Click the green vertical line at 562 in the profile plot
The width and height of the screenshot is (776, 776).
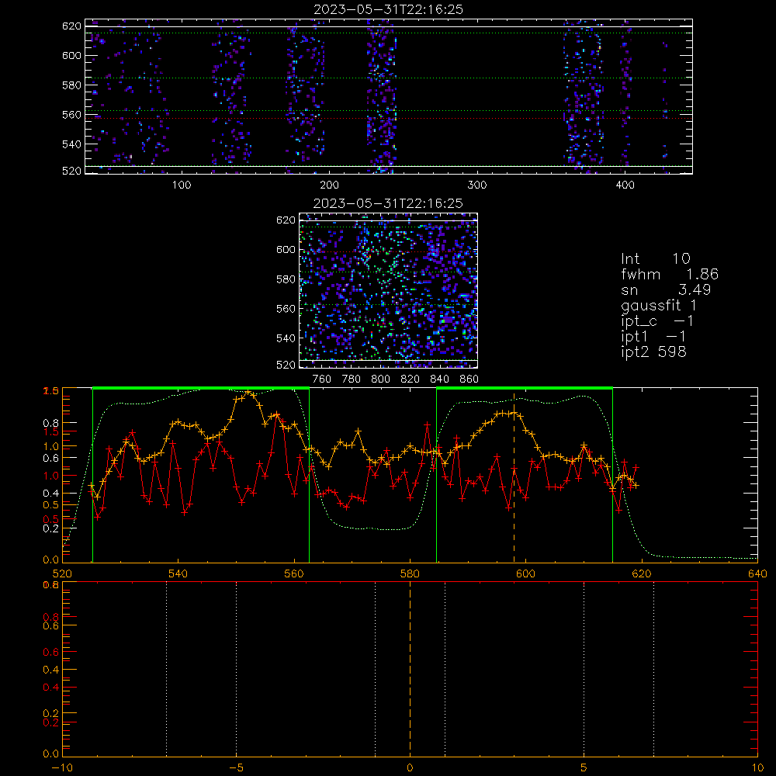pos(310,476)
